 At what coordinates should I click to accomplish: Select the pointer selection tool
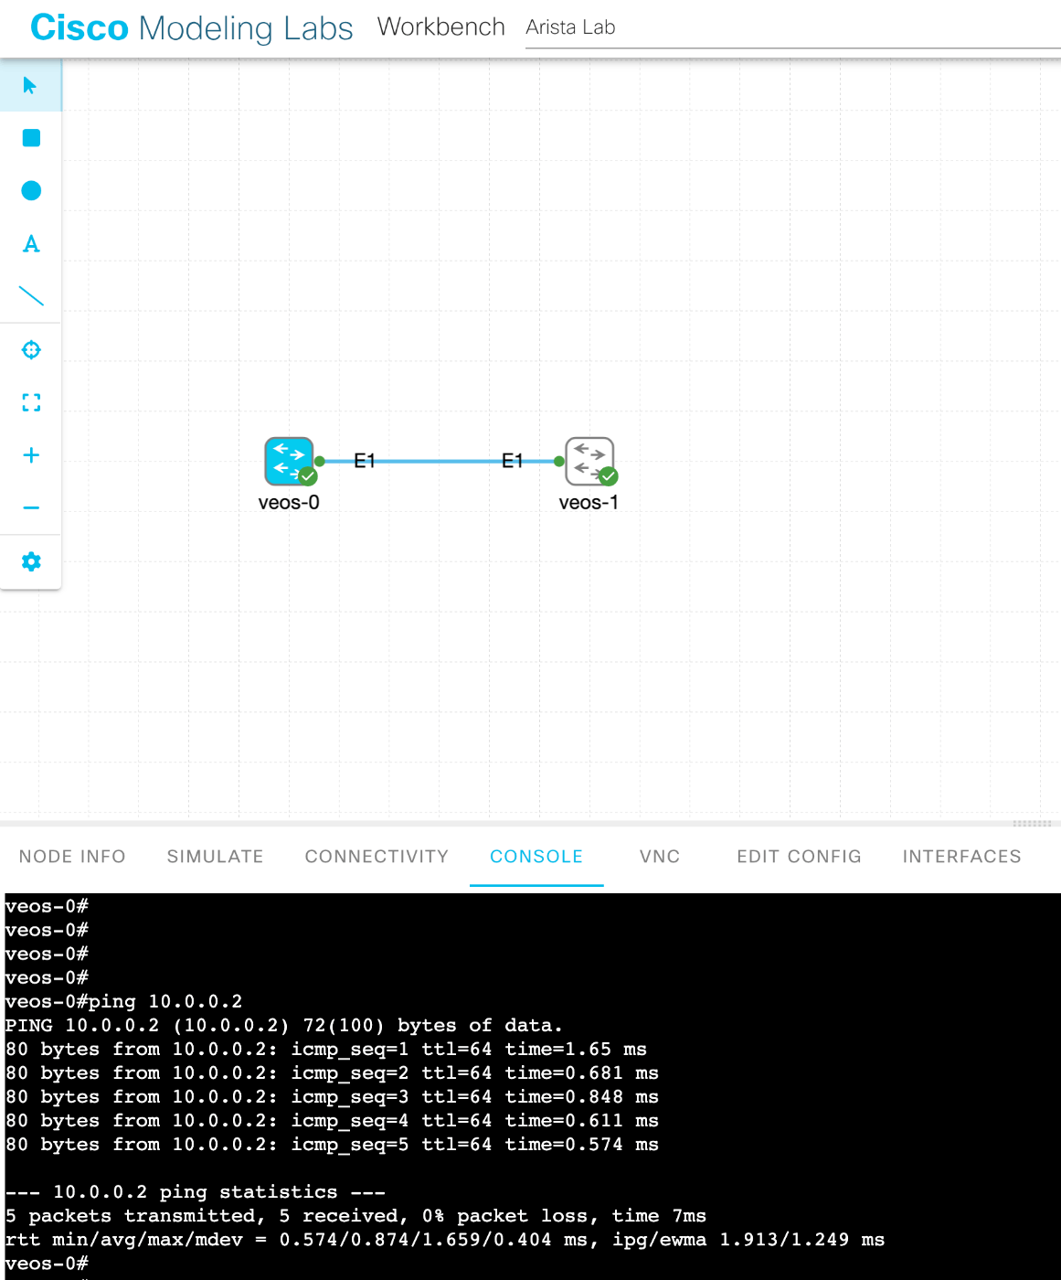30,86
